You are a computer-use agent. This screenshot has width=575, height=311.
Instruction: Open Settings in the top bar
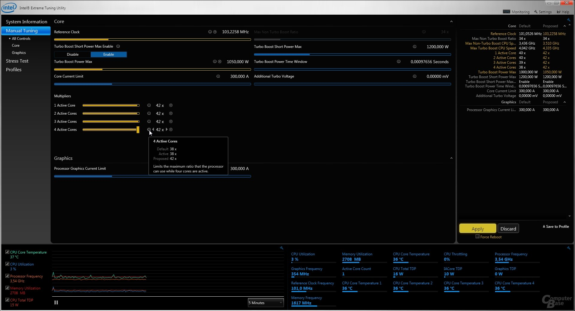point(543,12)
